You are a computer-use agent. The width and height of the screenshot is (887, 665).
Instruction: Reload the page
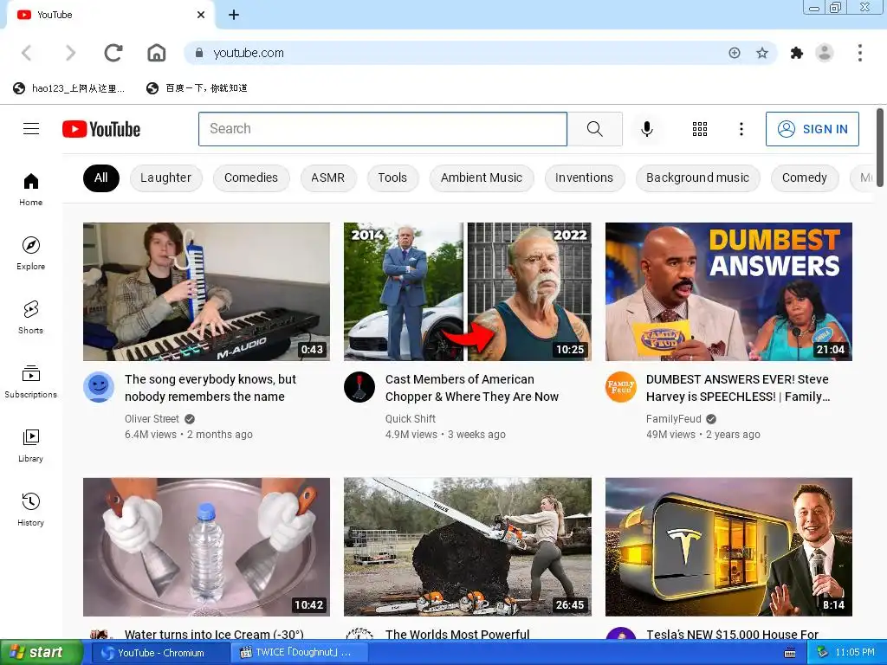coord(113,53)
